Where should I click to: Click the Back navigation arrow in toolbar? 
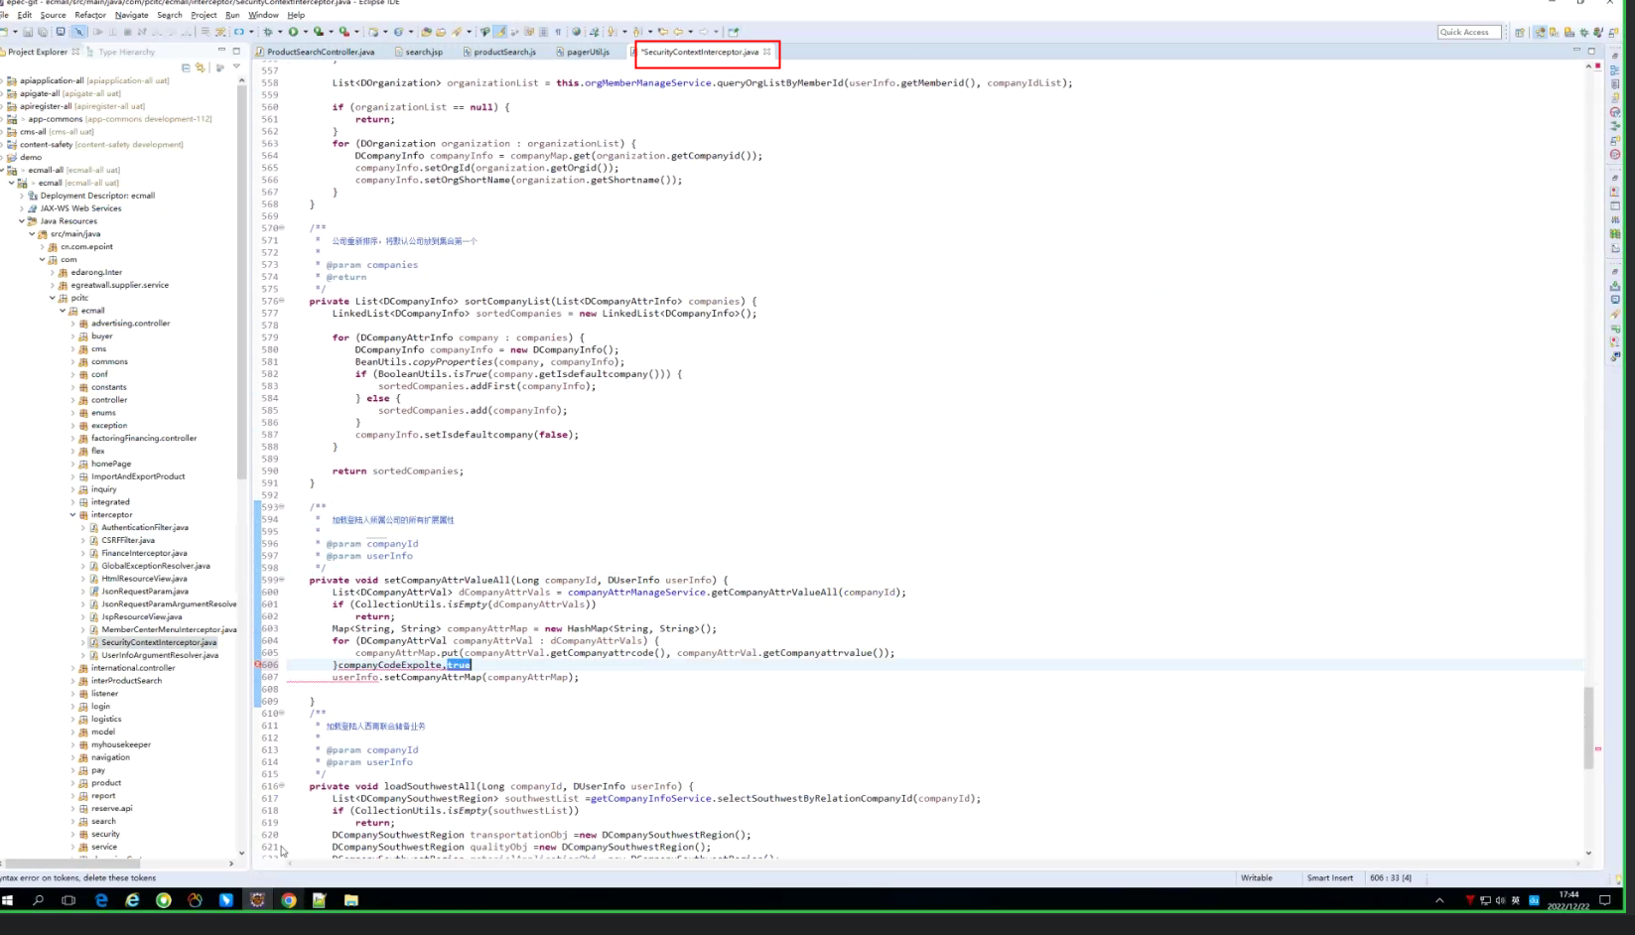point(678,32)
